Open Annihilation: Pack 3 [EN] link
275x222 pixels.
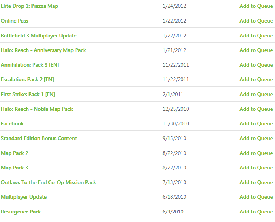point(30,65)
